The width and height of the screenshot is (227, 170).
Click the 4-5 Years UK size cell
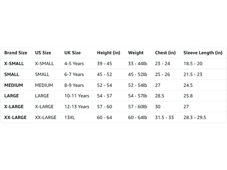point(74,64)
